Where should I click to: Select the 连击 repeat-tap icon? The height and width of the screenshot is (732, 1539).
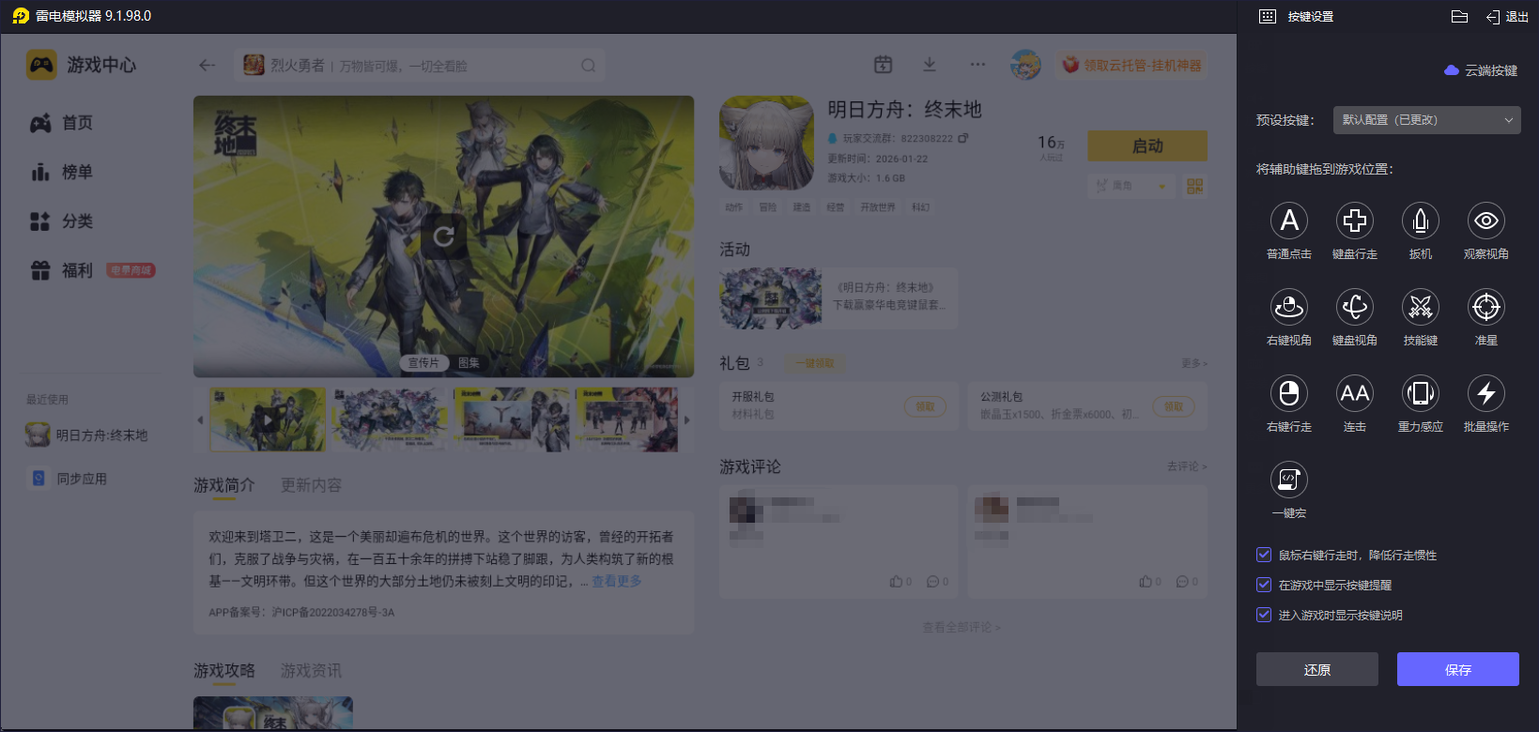click(x=1355, y=393)
